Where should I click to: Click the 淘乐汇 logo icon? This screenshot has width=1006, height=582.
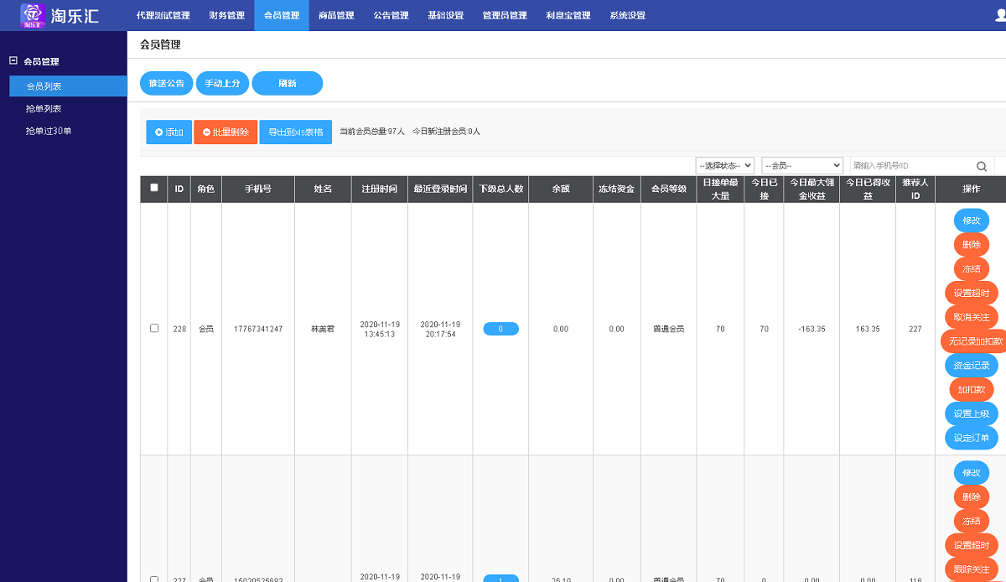(x=34, y=15)
